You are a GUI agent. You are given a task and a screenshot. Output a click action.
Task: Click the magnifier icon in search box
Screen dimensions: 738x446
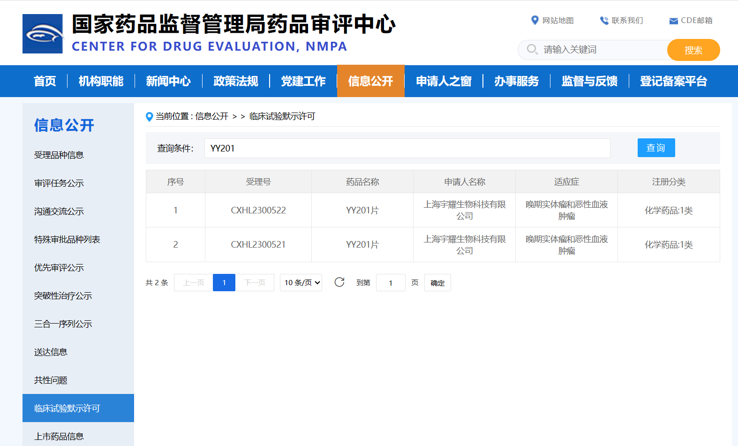pos(532,49)
